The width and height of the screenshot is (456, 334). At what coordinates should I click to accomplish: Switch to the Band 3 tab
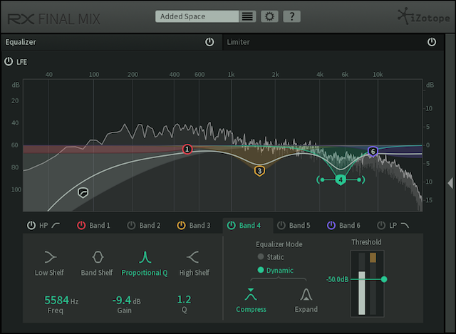[194, 226]
